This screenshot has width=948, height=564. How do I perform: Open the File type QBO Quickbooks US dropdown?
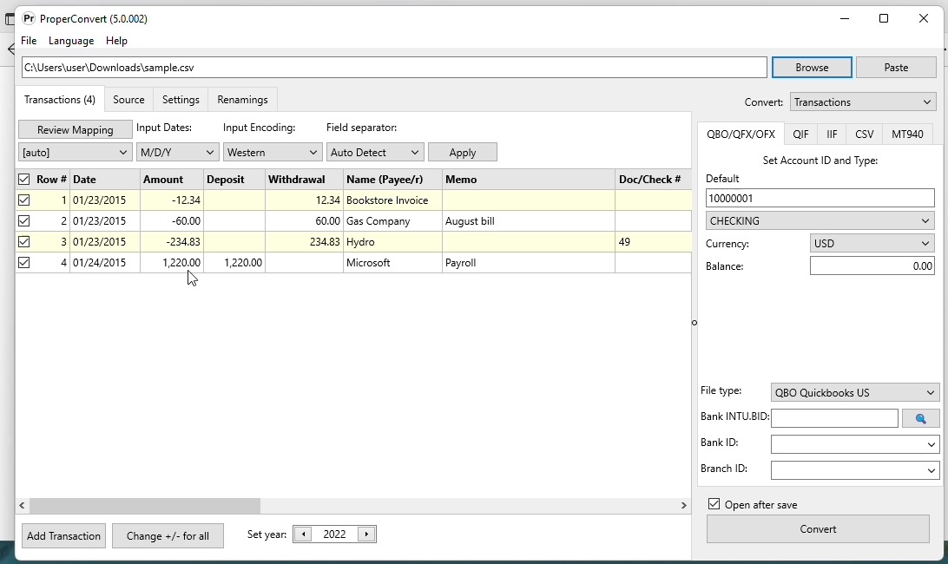click(855, 392)
